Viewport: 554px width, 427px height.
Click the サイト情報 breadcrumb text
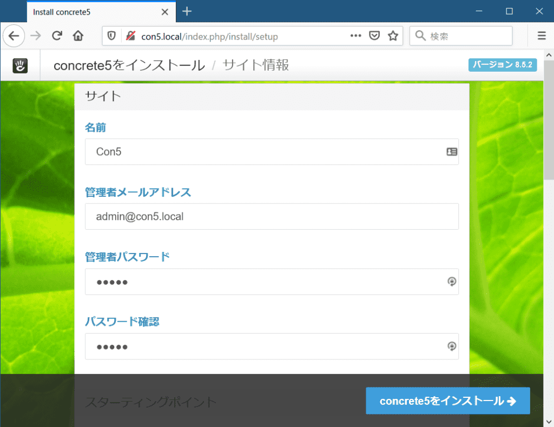256,65
